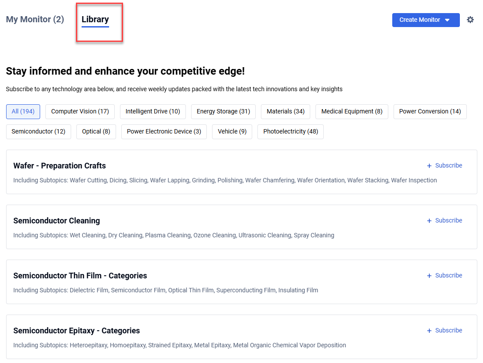Select the Medical Equipment (8) chip

tap(352, 111)
